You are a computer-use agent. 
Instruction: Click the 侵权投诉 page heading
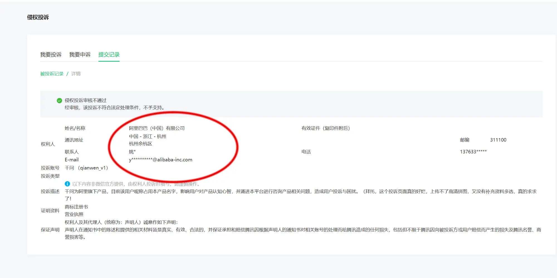click(x=38, y=17)
